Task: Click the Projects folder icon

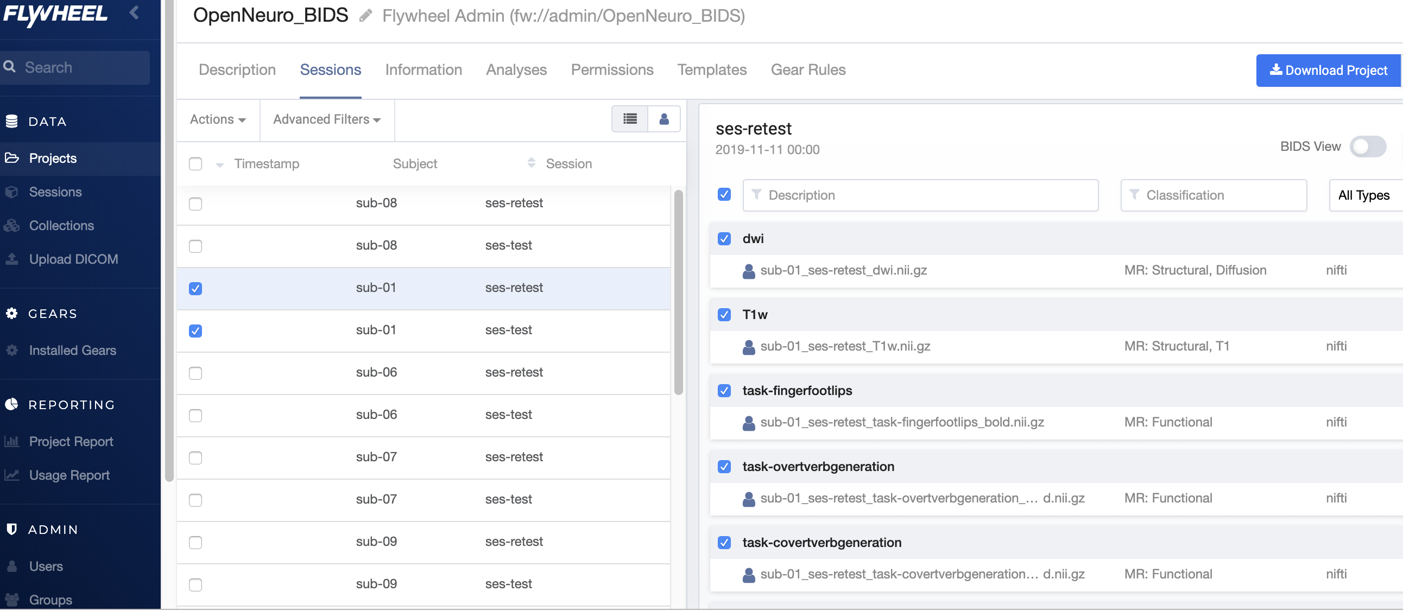Action: pos(12,158)
